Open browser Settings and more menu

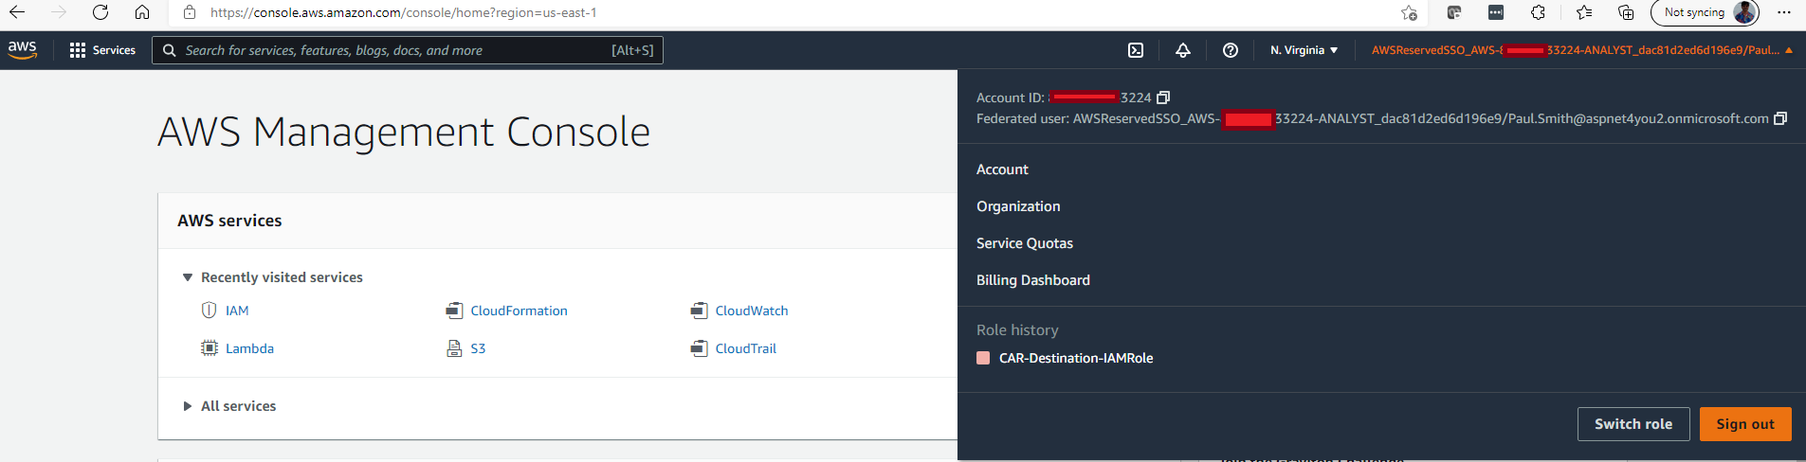coord(1784,12)
